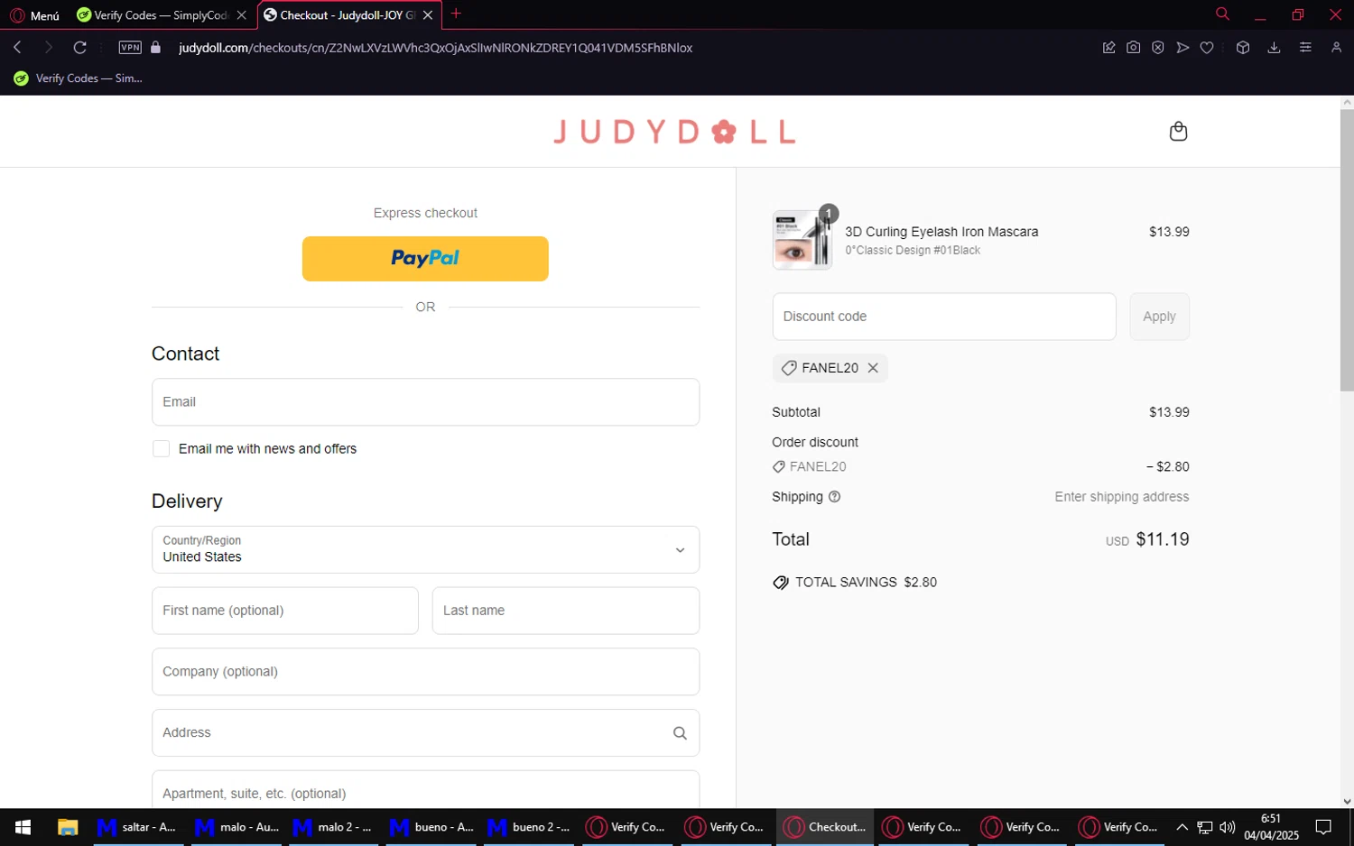Toggle the VPN badge
1354x846 pixels.
click(130, 48)
